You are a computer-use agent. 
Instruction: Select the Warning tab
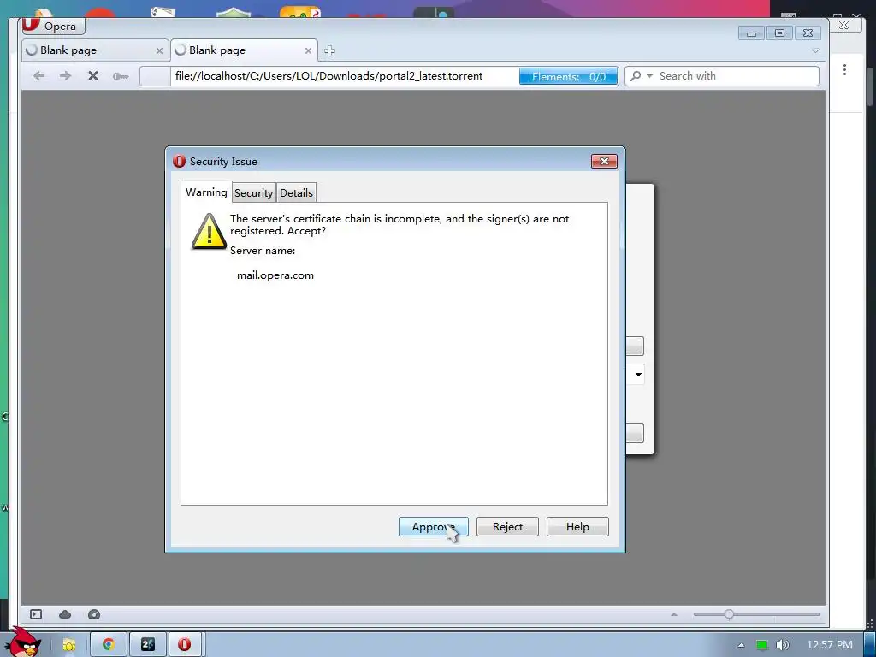206,192
